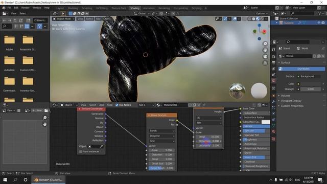
Task: Open the 3D dimensions dropdown in Musgrave node
Action: (209, 118)
